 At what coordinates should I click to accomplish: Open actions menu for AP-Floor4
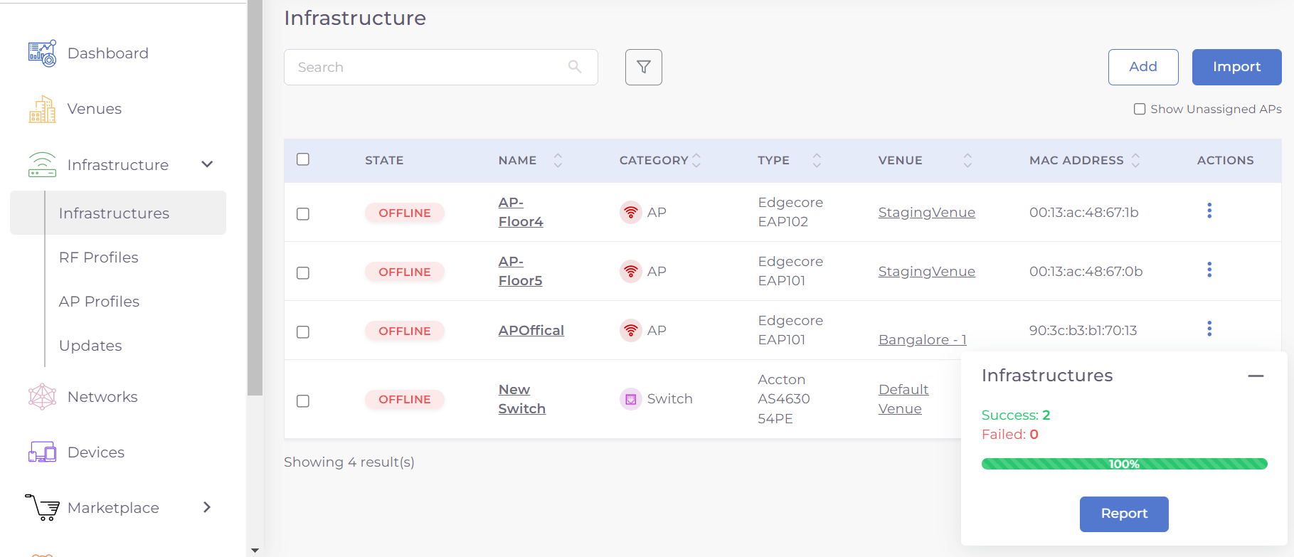pos(1209,211)
